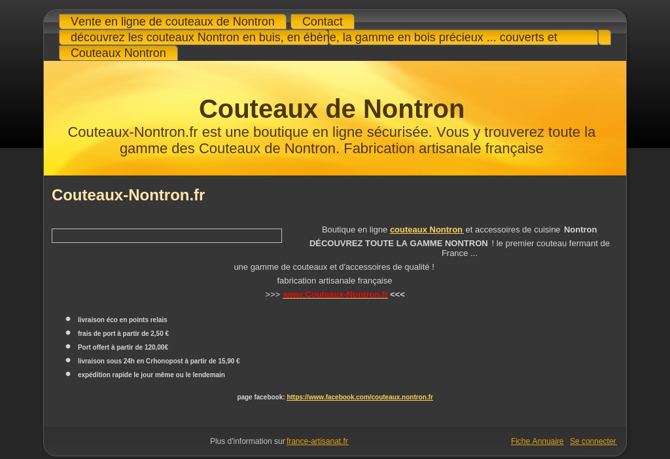Click the banner subtitle about boutique sécurisée
The height and width of the screenshot is (459, 670).
pos(332,140)
